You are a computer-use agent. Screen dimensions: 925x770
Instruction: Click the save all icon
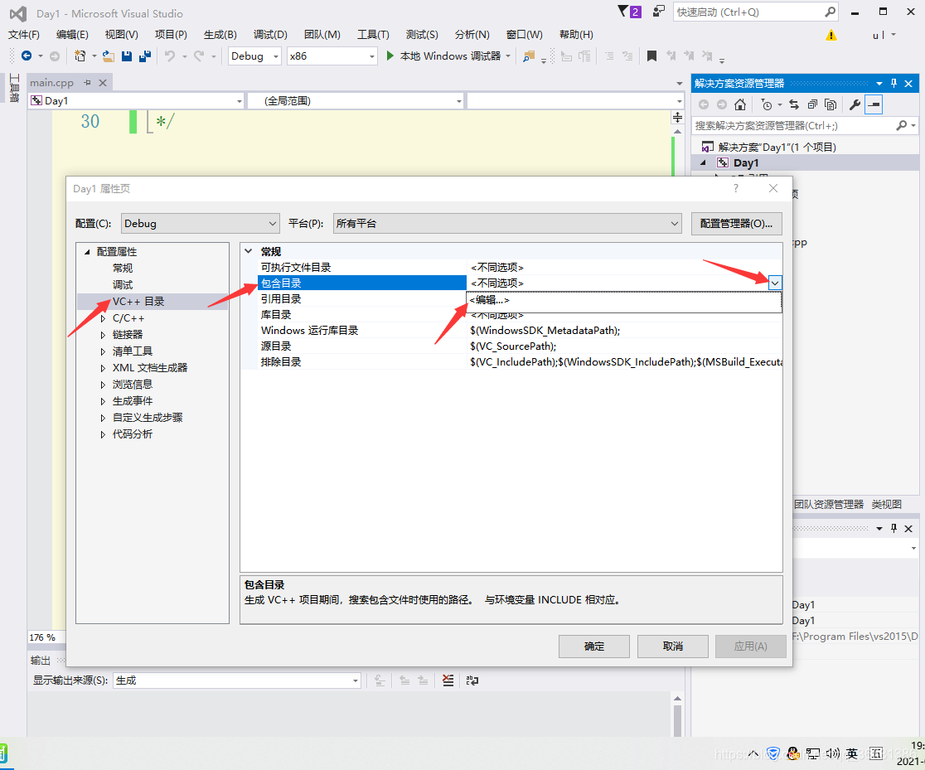144,56
